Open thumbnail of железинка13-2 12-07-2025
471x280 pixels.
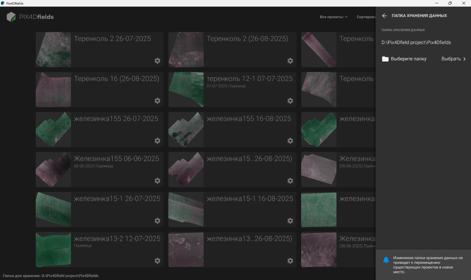tap(53, 250)
